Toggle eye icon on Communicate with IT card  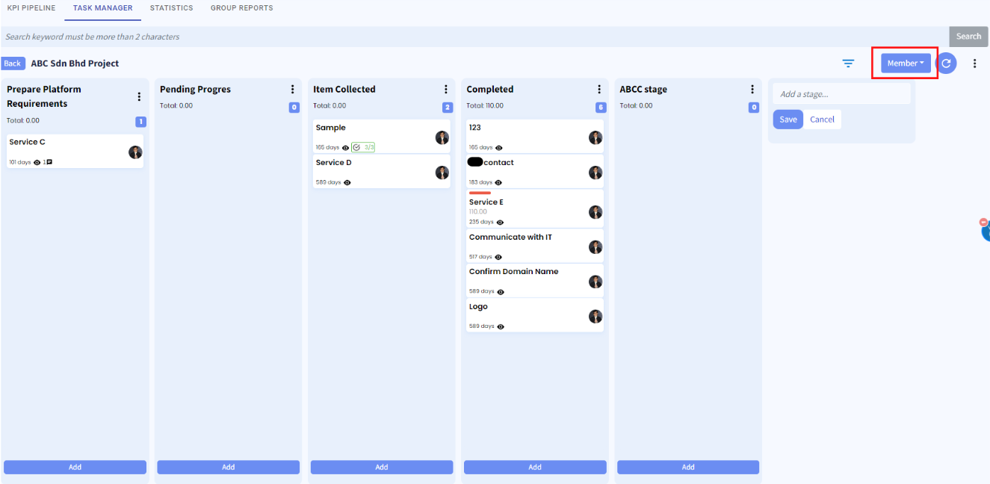click(498, 257)
